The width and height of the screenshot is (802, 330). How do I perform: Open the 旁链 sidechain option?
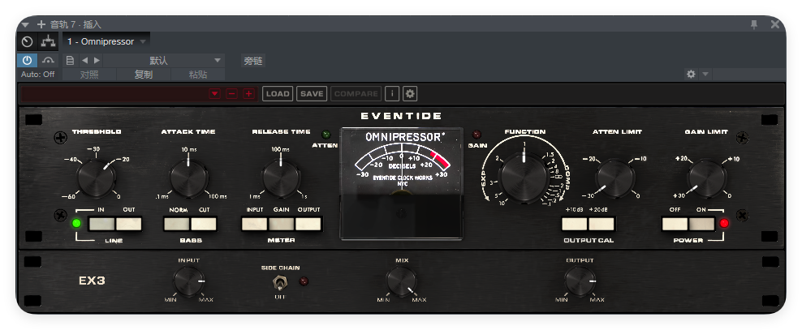point(252,61)
